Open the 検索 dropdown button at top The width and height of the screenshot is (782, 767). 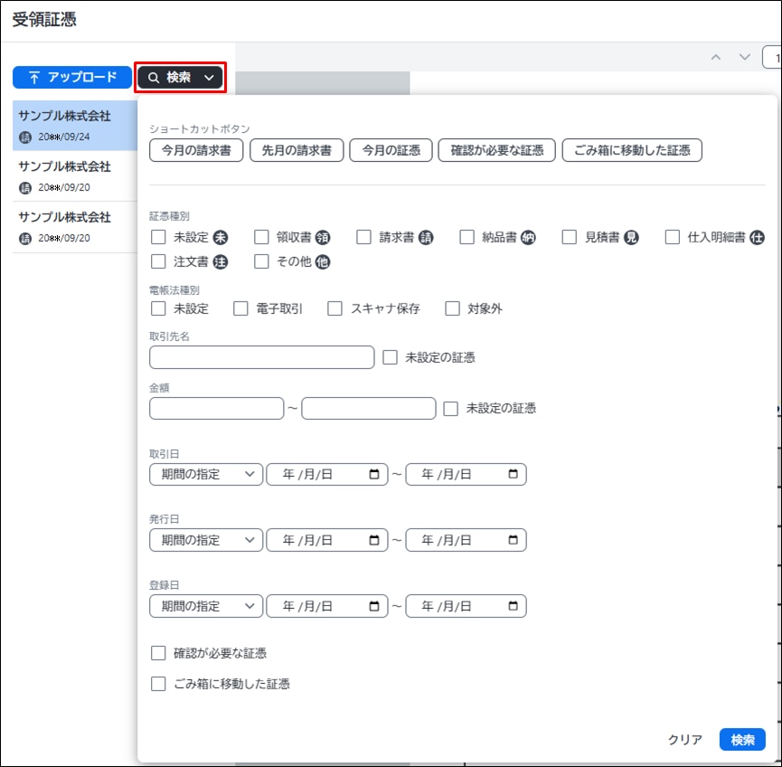180,78
